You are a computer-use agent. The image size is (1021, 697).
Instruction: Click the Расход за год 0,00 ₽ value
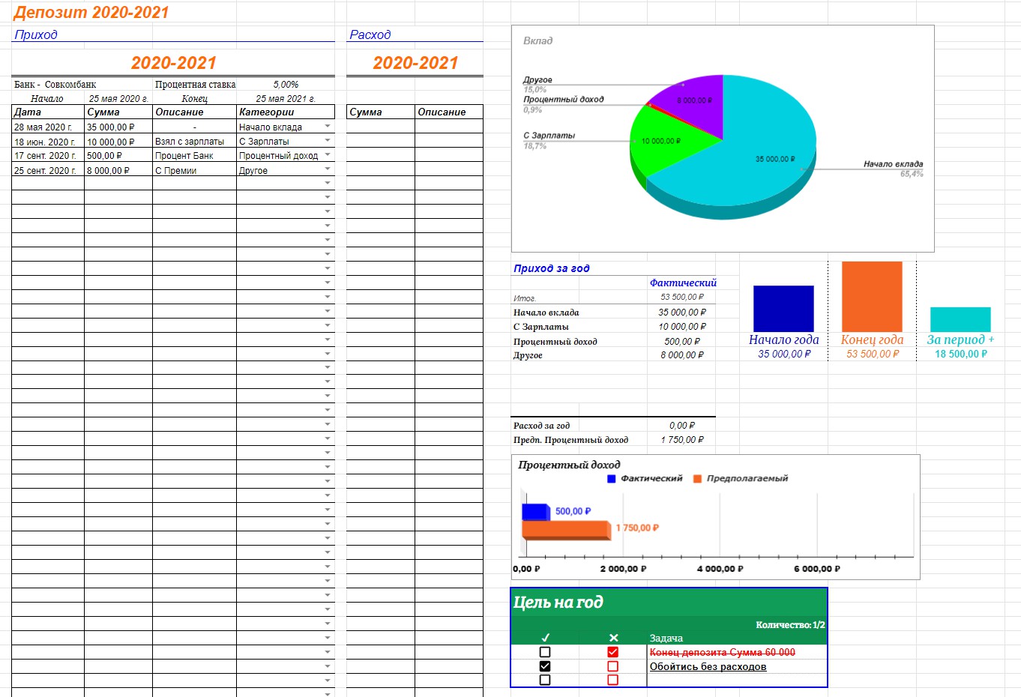pyautogui.click(x=682, y=425)
